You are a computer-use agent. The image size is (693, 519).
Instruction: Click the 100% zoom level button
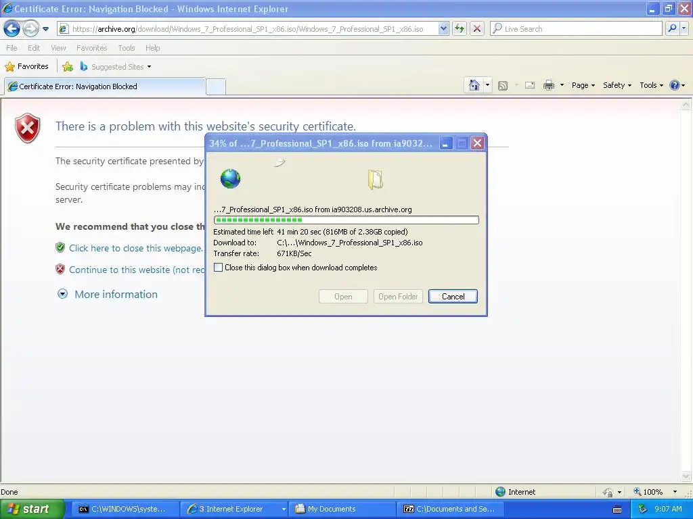click(x=648, y=492)
